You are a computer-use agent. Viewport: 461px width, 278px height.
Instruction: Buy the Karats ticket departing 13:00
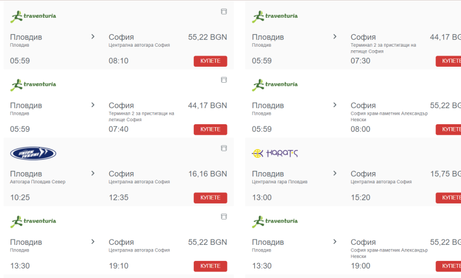coord(449,198)
